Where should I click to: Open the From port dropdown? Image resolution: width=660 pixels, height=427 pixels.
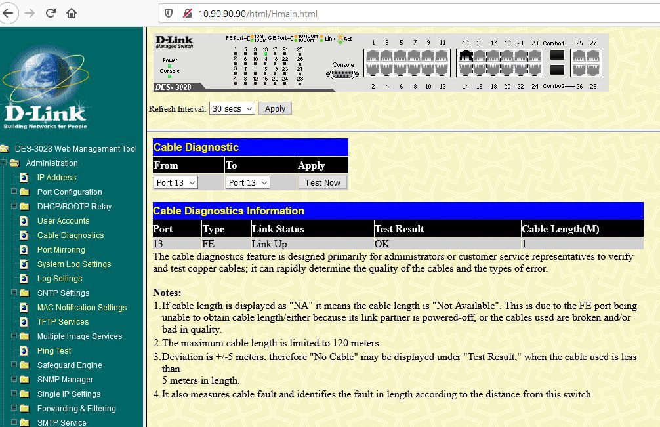click(x=176, y=182)
